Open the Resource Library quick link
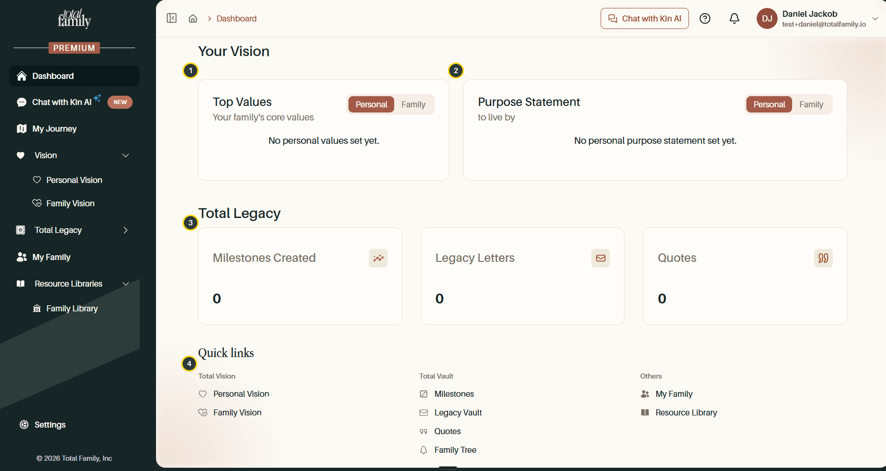This screenshot has height=471, width=886. (x=679, y=413)
